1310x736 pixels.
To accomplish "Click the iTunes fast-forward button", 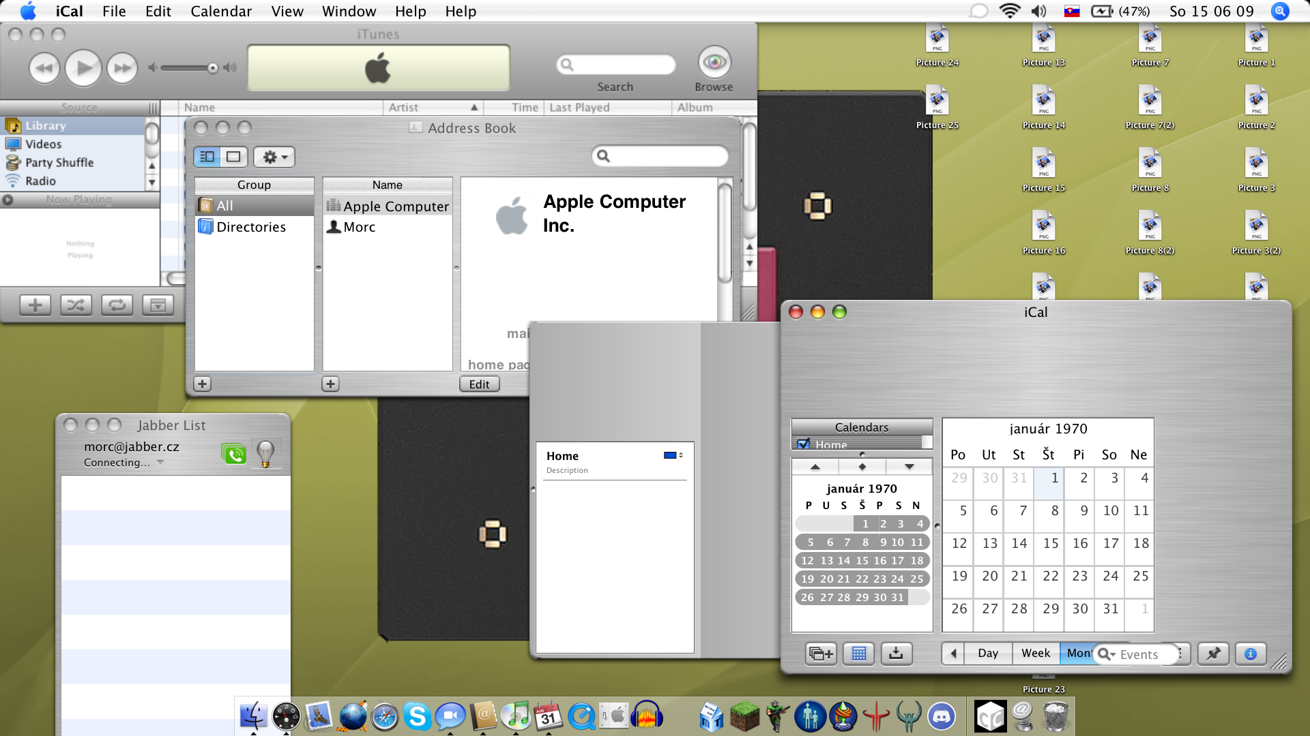I will click(x=123, y=68).
